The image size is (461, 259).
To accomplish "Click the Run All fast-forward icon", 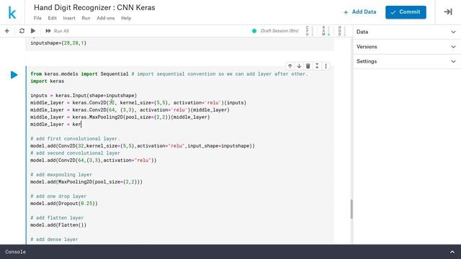I will [48, 31].
